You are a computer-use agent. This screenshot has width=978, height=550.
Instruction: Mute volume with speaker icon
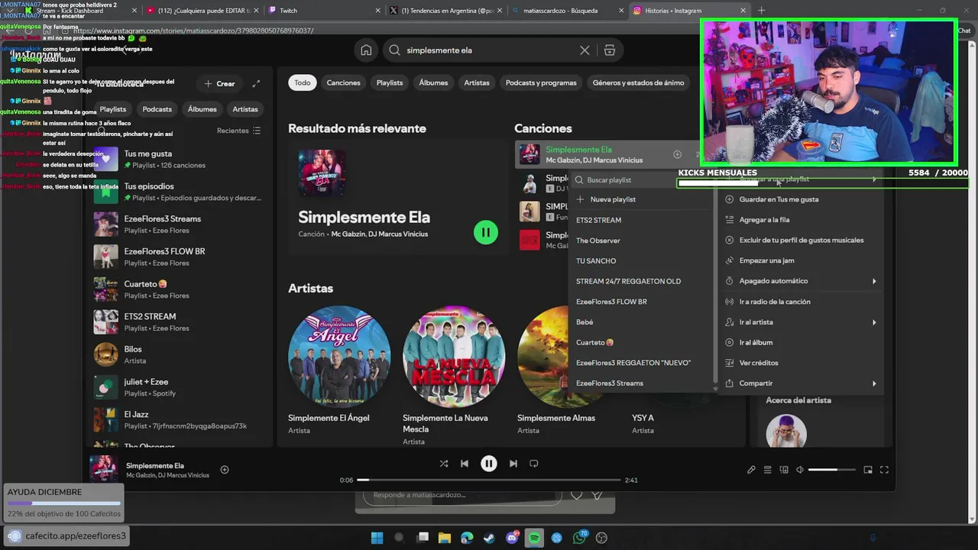(800, 470)
